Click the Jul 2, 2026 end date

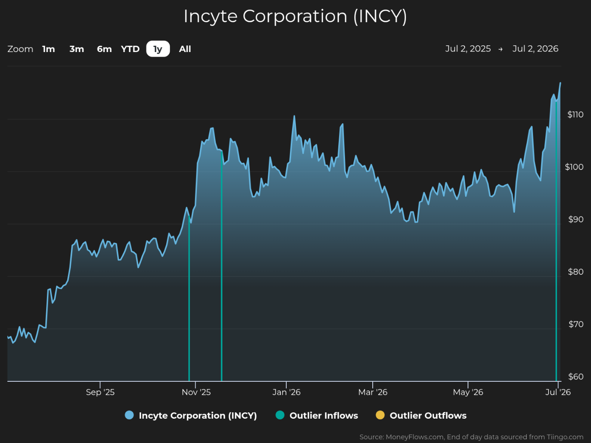pos(535,49)
